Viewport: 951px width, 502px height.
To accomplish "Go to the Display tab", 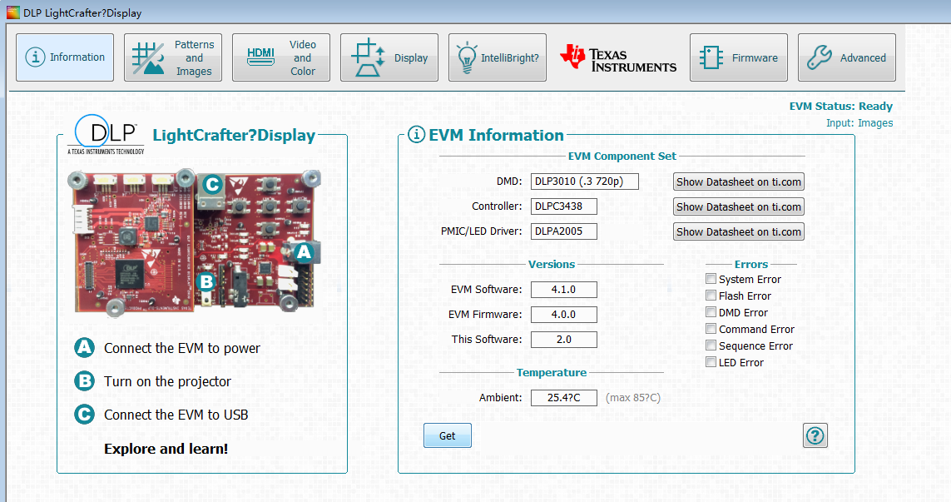I will 389,57.
